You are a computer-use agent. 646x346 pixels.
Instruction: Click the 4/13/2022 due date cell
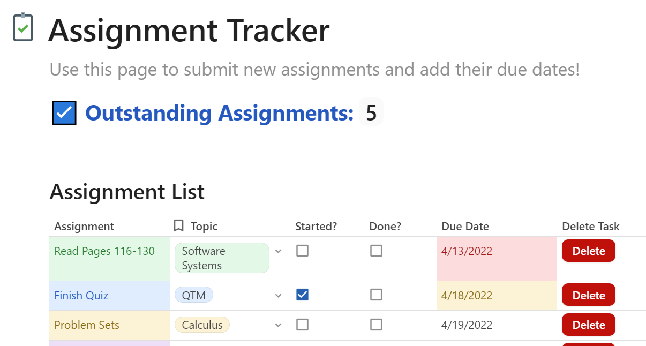coord(467,251)
